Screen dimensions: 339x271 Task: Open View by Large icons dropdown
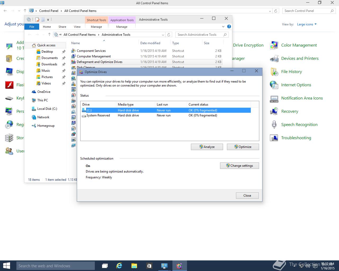tap(307, 24)
